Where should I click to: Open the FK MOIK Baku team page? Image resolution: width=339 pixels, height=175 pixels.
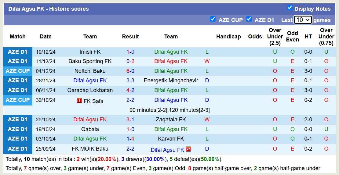pyautogui.click(x=90, y=149)
